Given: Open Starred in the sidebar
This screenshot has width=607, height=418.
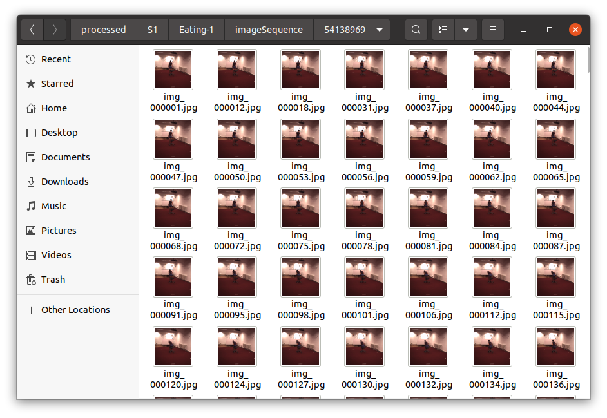Looking at the screenshot, I should (77, 84).
